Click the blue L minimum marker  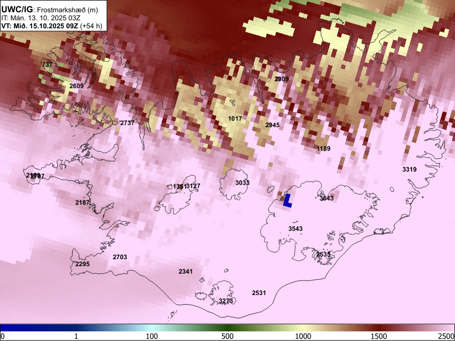[x=287, y=200]
